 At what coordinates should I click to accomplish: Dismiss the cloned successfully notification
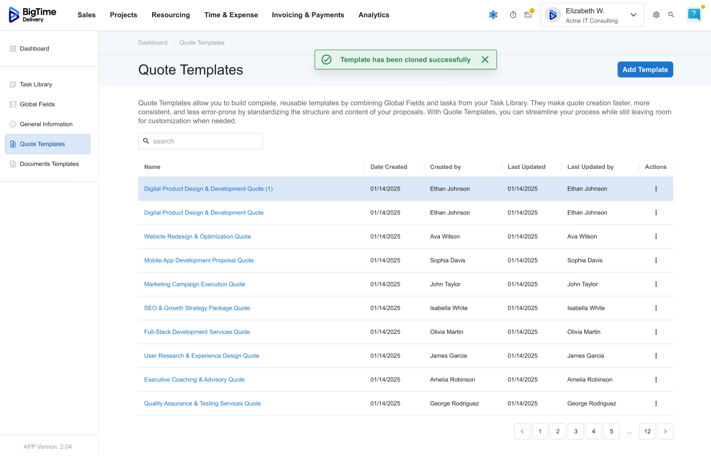click(485, 59)
